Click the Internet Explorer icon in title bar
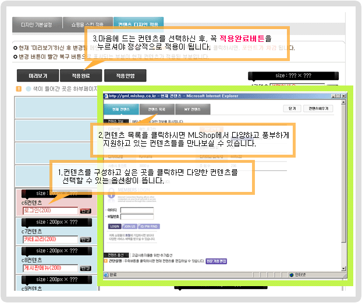Image resolution: width=362 pixels, height=303 pixels. (102, 96)
